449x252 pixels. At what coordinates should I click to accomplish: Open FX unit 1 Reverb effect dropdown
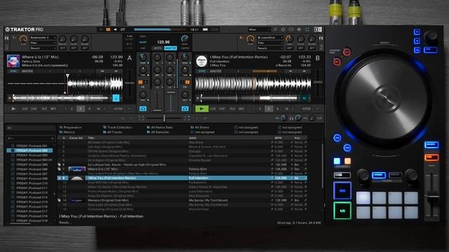(x=43, y=48)
